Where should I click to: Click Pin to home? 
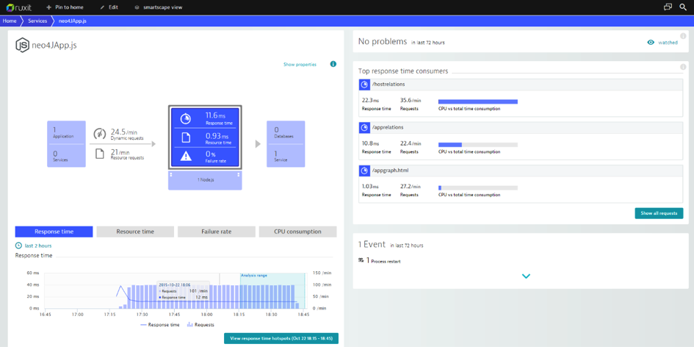point(65,7)
